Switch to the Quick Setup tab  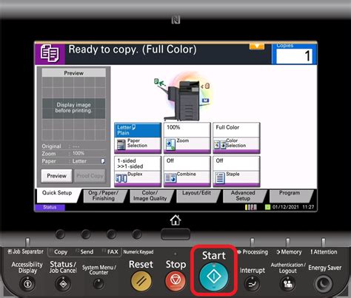57,196
